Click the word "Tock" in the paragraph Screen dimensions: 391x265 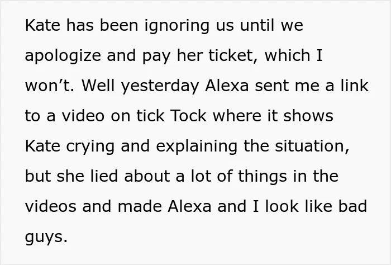click(189, 116)
